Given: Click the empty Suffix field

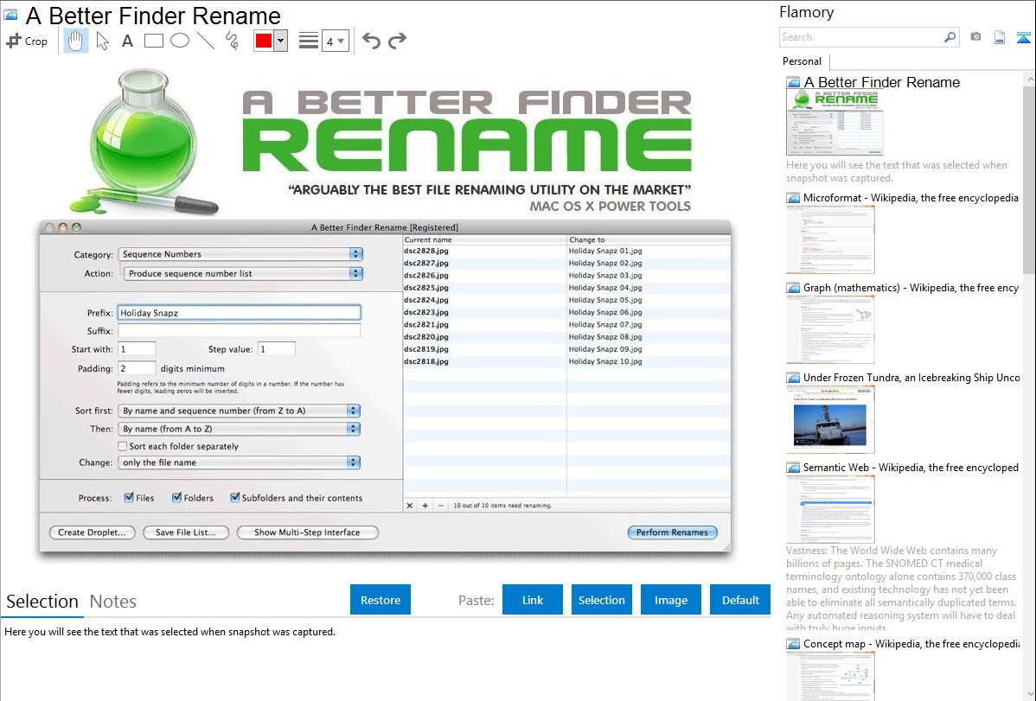Looking at the screenshot, I should 240,330.
